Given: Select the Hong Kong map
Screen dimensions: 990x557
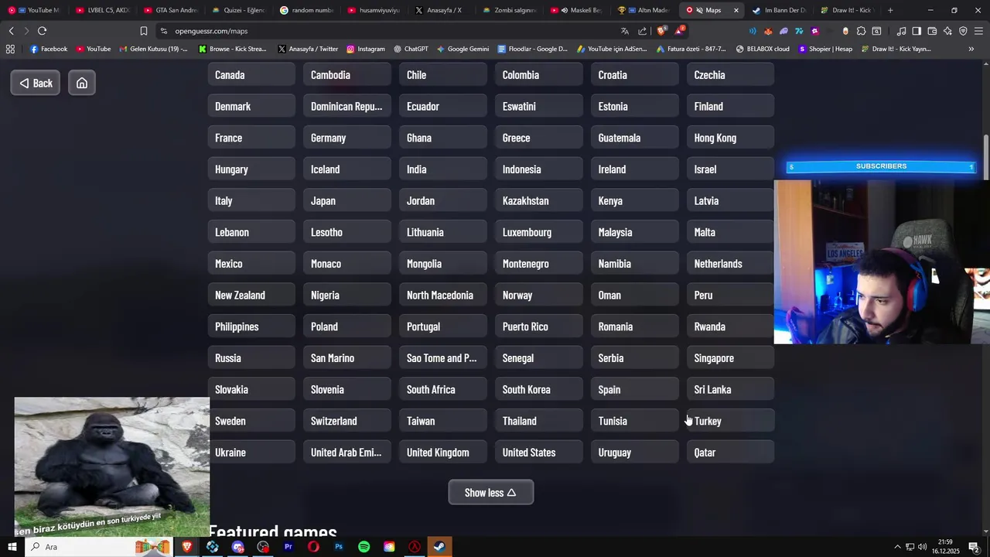Looking at the screenshot, I should point(730,138).
